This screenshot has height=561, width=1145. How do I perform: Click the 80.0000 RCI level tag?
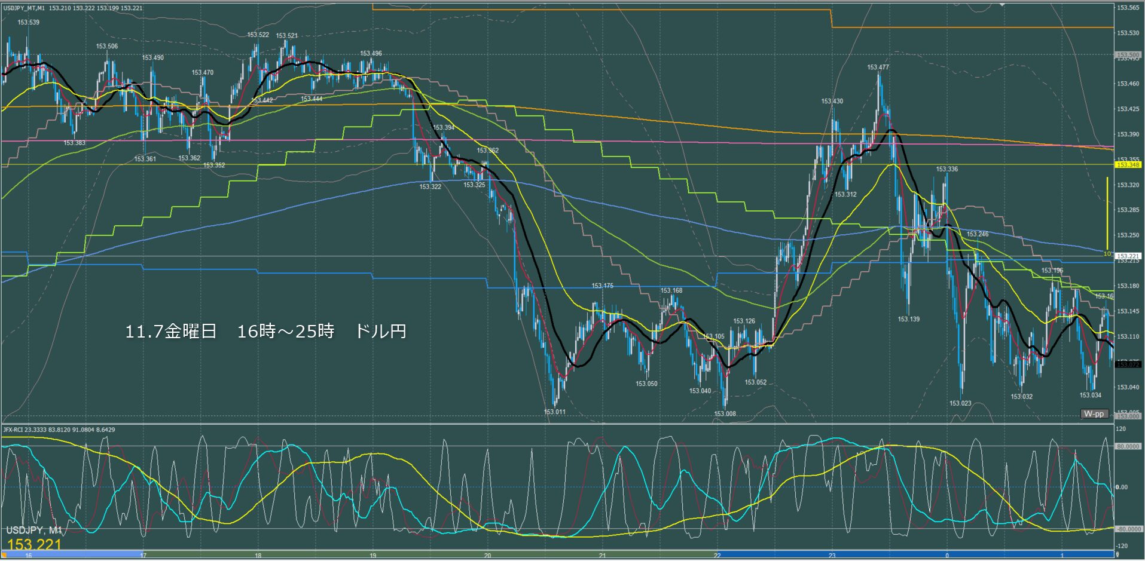[1128, 446]
